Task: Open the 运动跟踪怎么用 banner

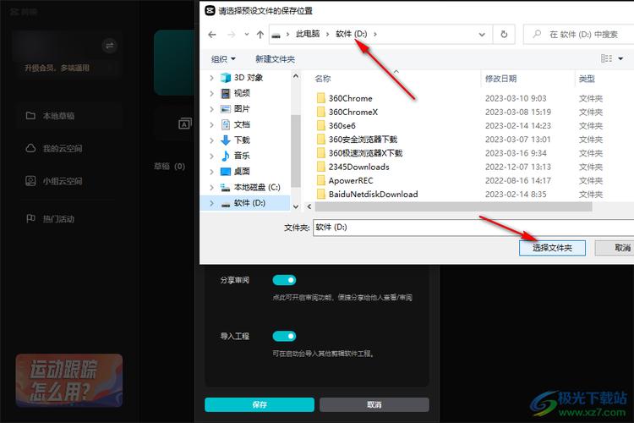Action: coord(69,381)
